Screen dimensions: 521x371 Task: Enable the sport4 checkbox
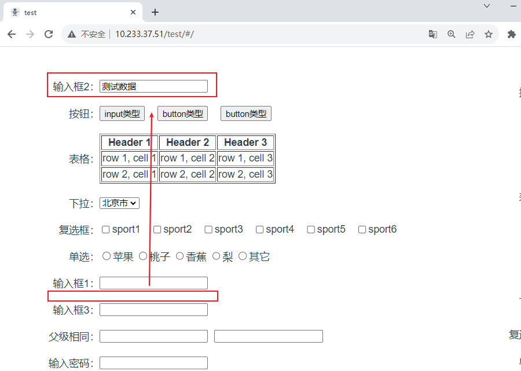(259, 230)
